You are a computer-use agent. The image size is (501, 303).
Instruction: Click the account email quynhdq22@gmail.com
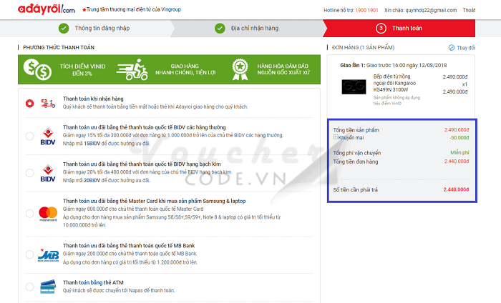pyautogui.click(x=431, y=10)
